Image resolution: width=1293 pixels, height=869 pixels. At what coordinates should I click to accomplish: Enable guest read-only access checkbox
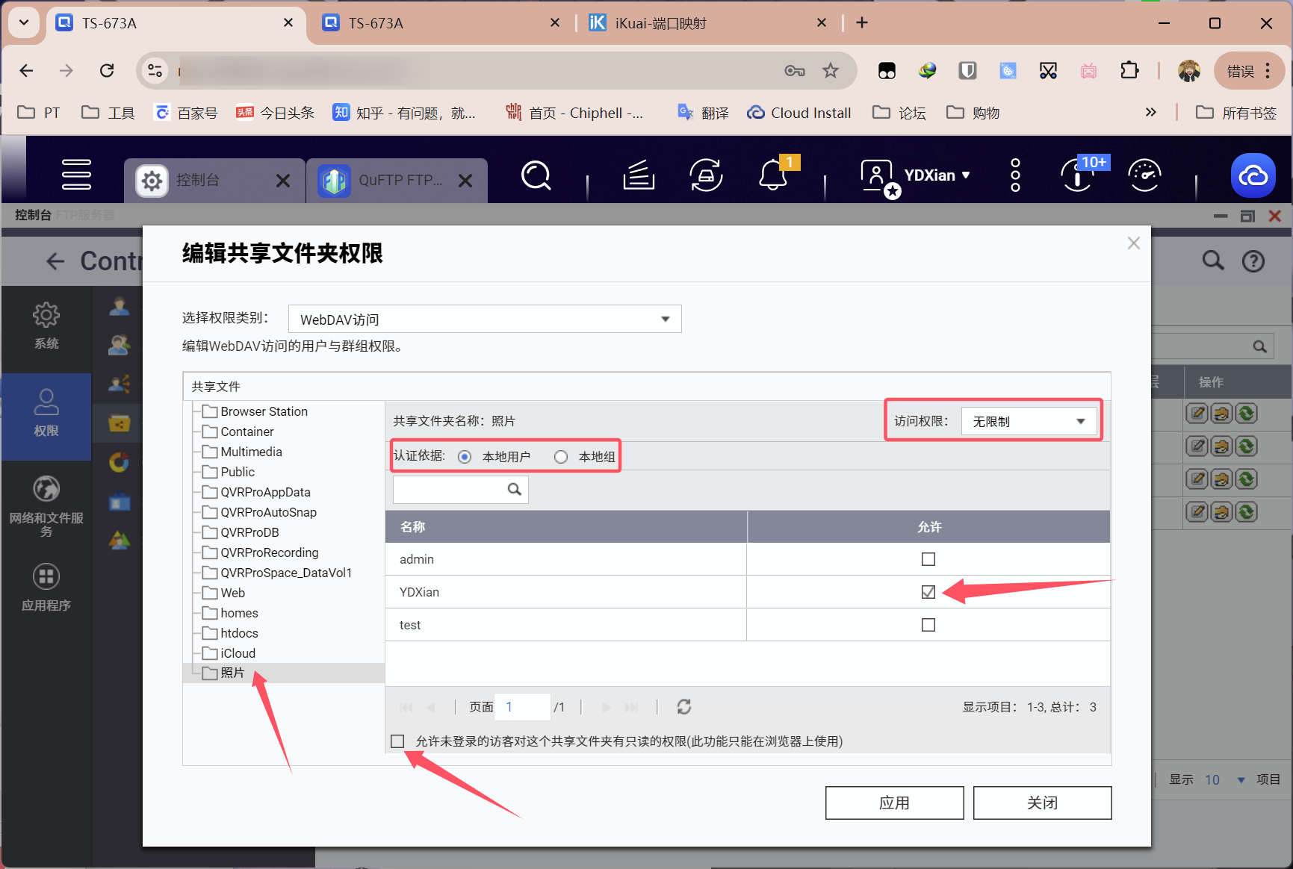pyautogui.click(x=397, y=741)
